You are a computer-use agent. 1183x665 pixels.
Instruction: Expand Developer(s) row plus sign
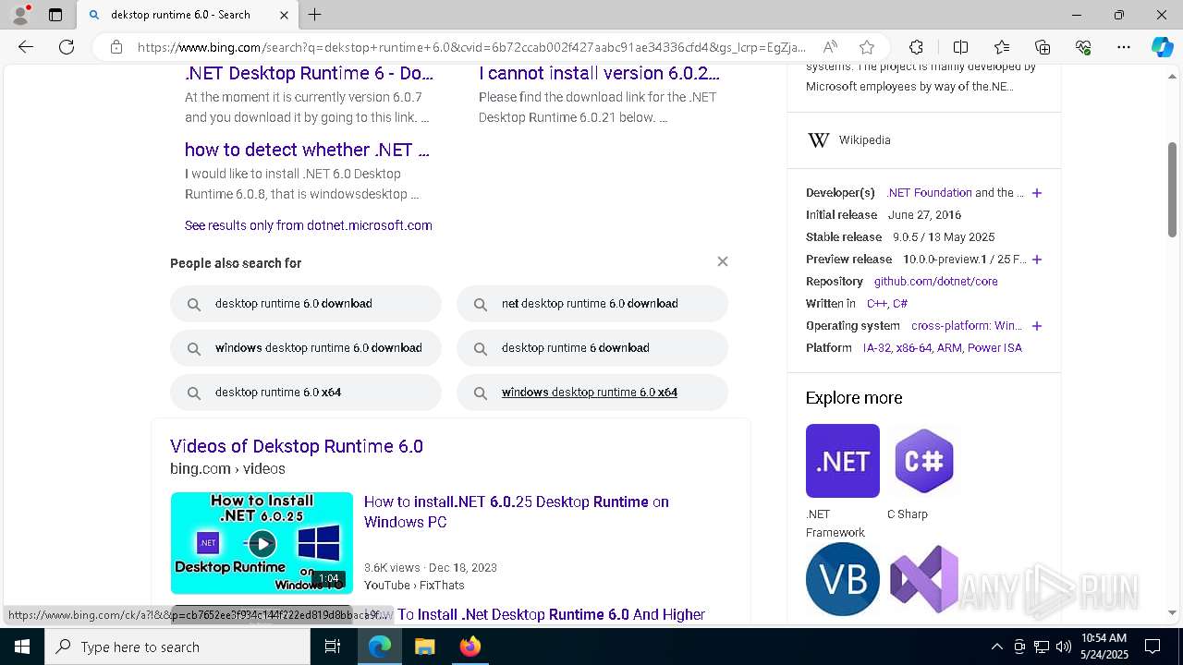point(1037,193)
